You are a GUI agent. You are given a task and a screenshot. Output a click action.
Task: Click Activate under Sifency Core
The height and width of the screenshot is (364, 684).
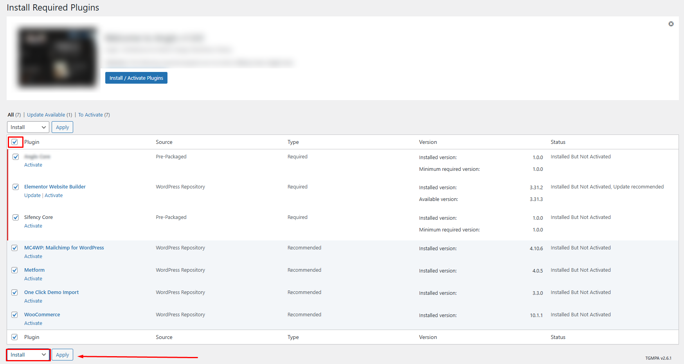(33, 226)
